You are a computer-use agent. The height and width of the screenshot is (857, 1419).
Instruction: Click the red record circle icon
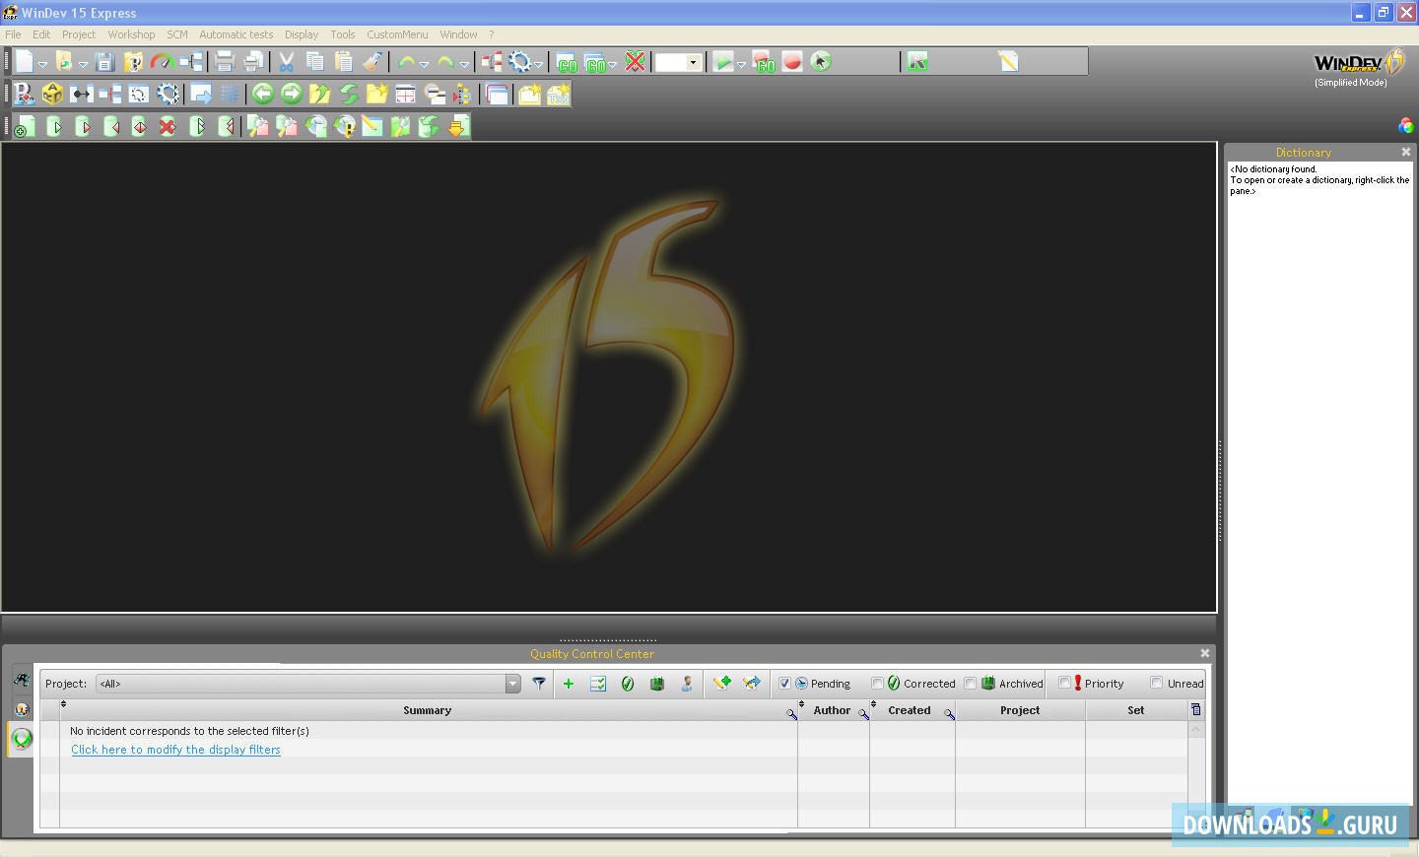tap(792, 62)
